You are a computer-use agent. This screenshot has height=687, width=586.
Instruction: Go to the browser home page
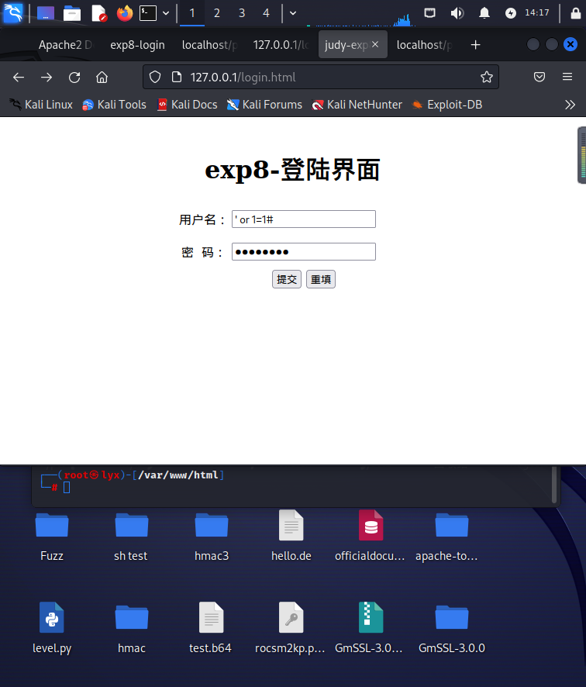click(x=102, y=78)
